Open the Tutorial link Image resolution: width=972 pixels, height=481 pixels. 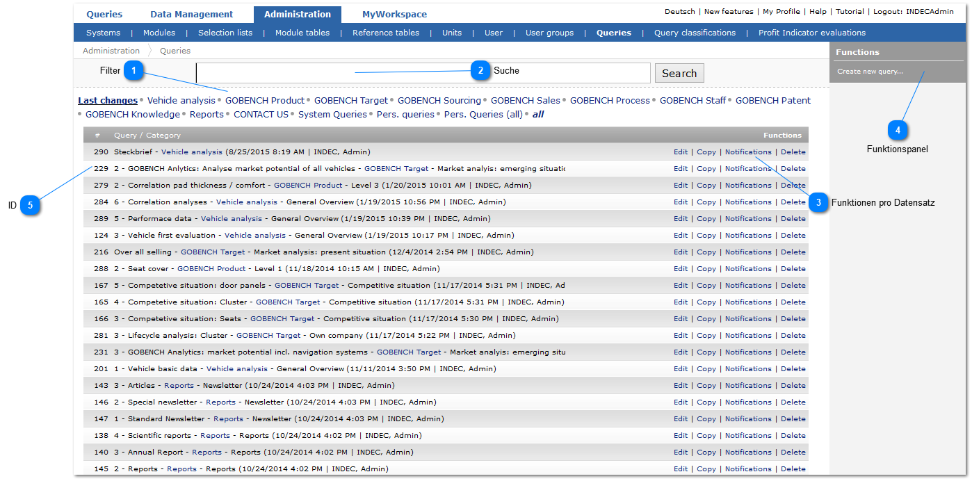coord(850,12)
